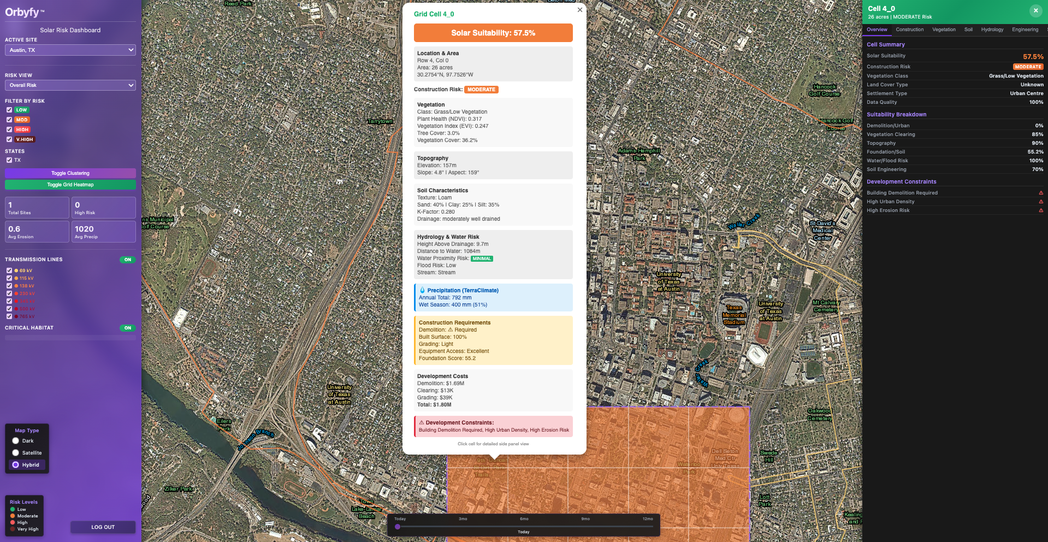Click the Avg Erosion stat card
This screenshot has width=1048, height=542.
37,232
